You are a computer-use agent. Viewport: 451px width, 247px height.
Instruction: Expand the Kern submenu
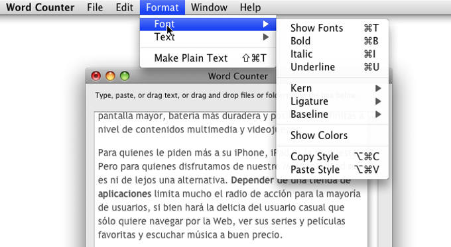[x=332, y=88]
